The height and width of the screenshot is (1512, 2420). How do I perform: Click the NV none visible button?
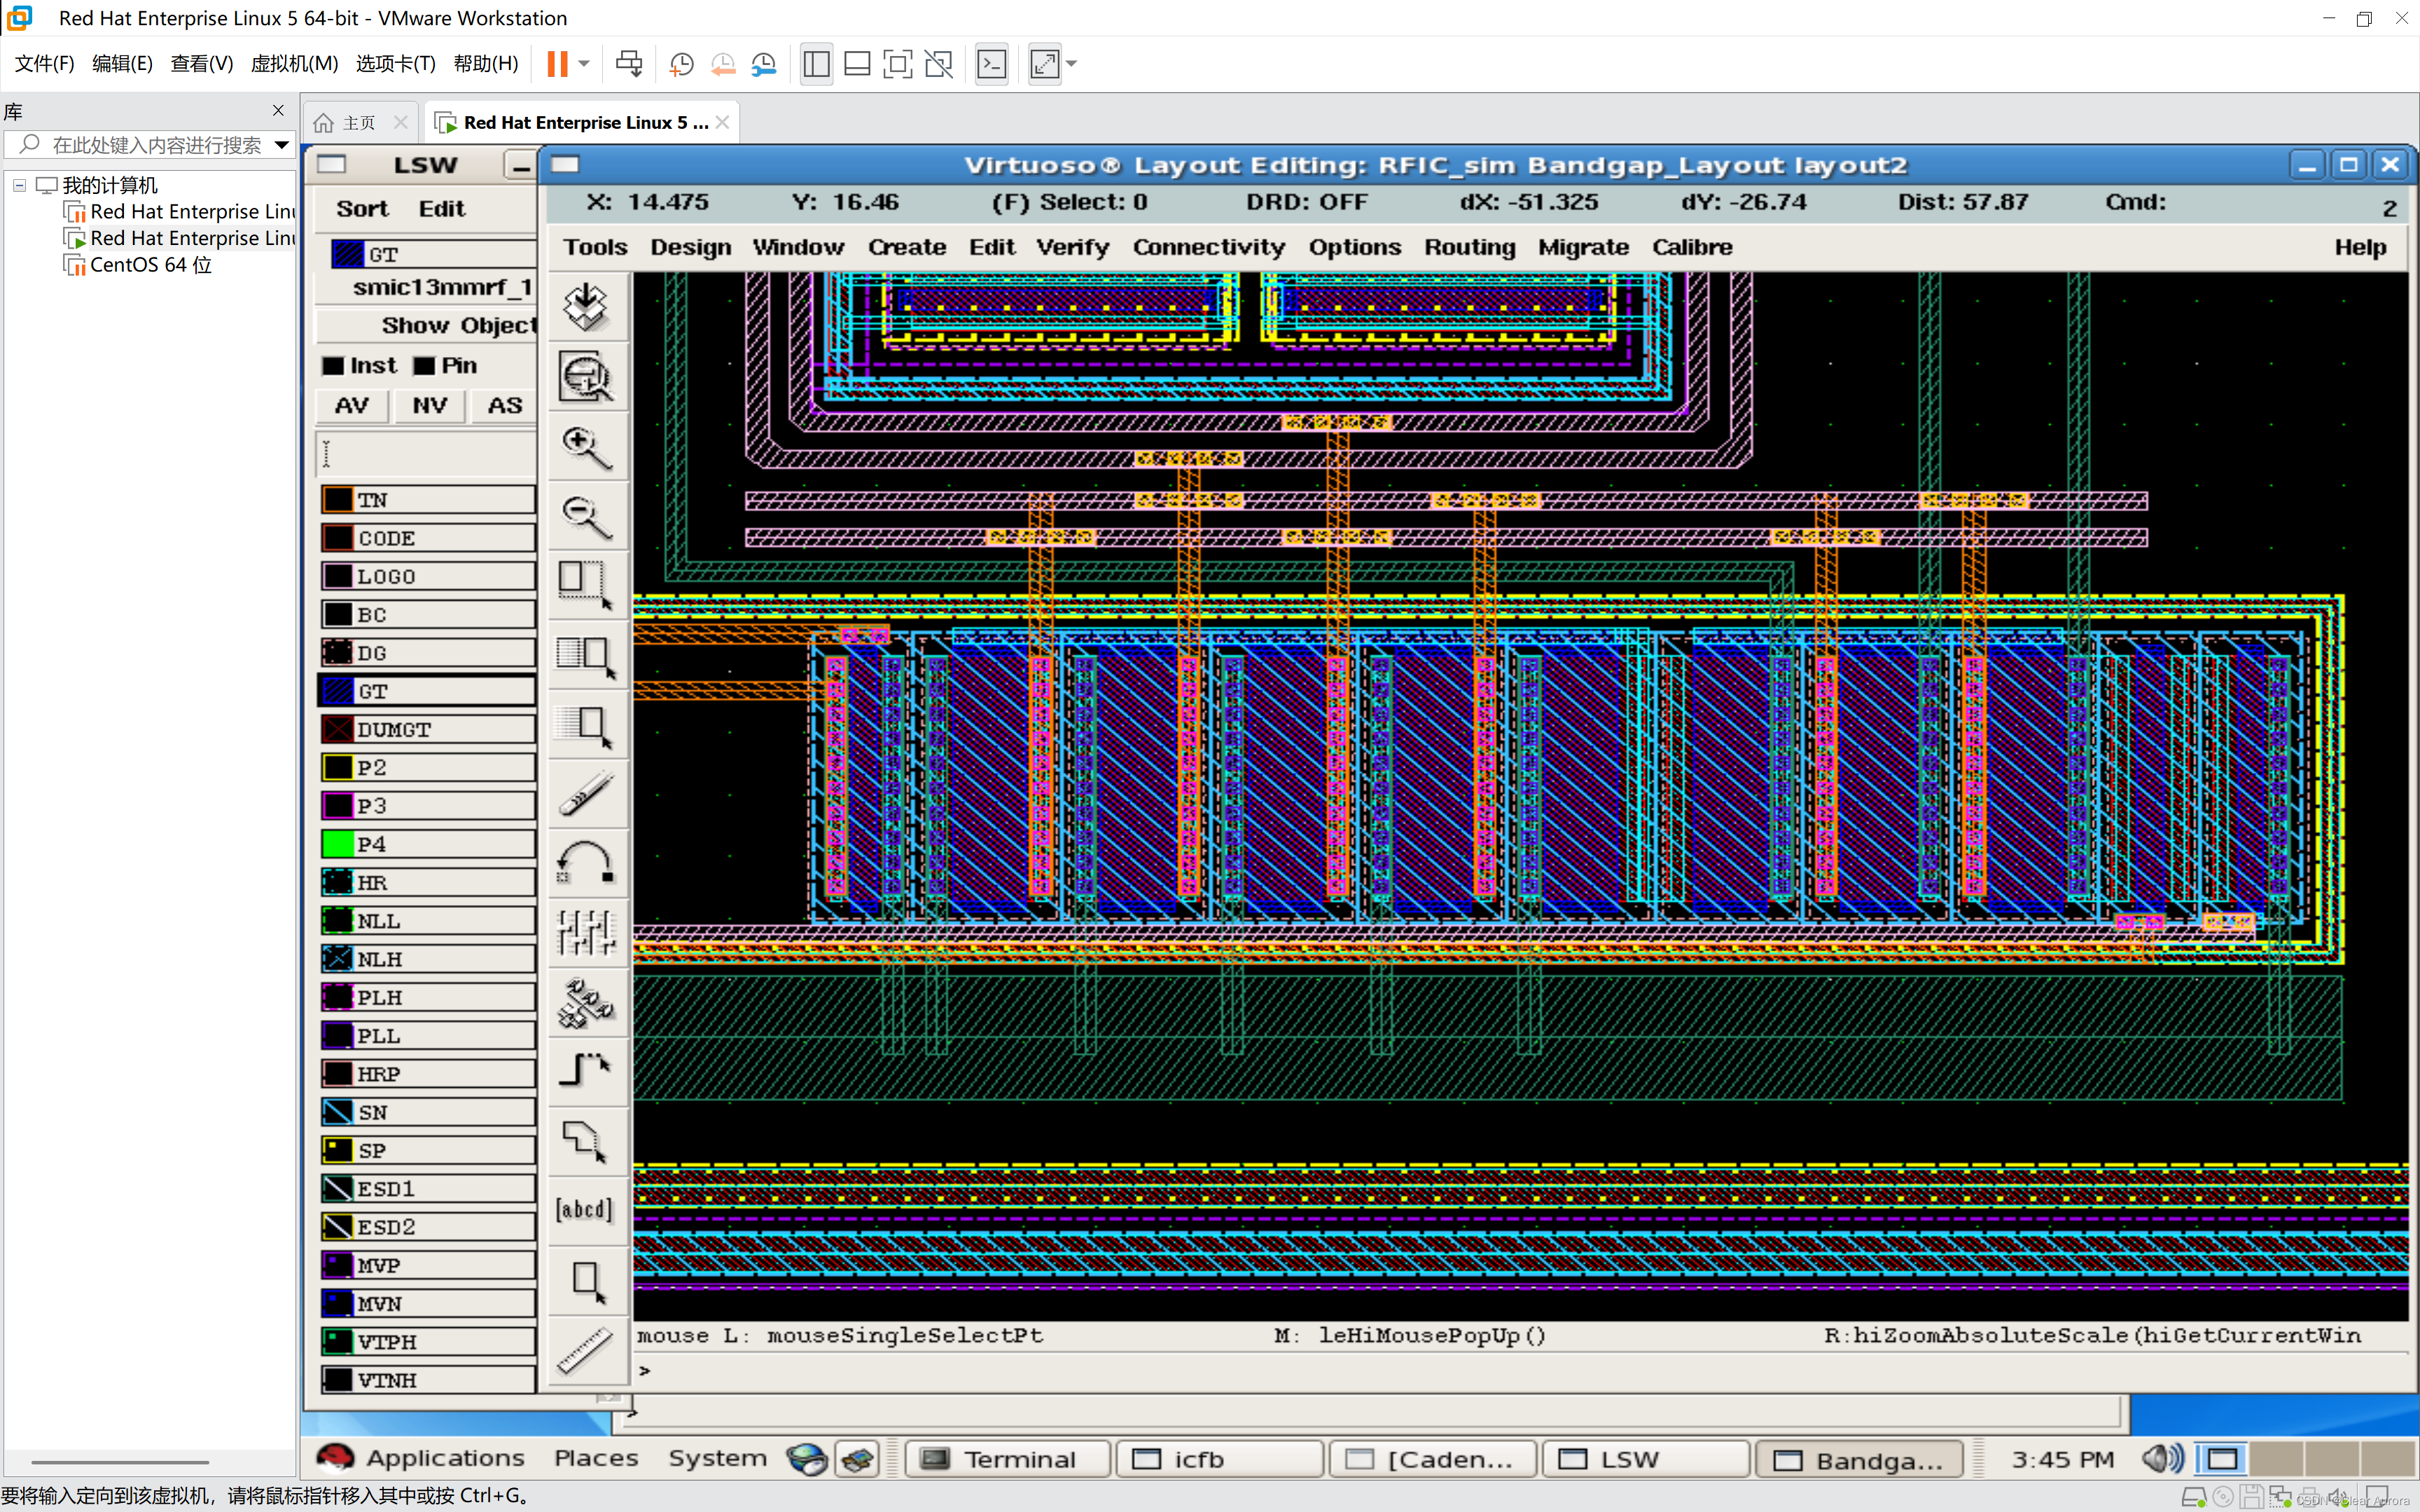430,405
